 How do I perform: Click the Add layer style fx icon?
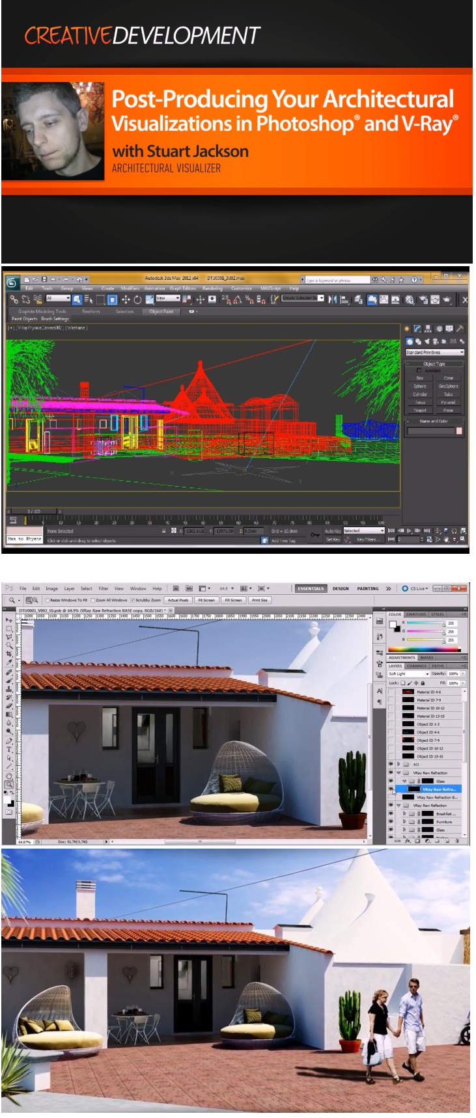408,841
